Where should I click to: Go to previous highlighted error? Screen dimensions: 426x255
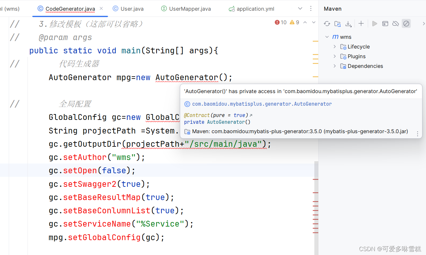[x=306, y=22]
